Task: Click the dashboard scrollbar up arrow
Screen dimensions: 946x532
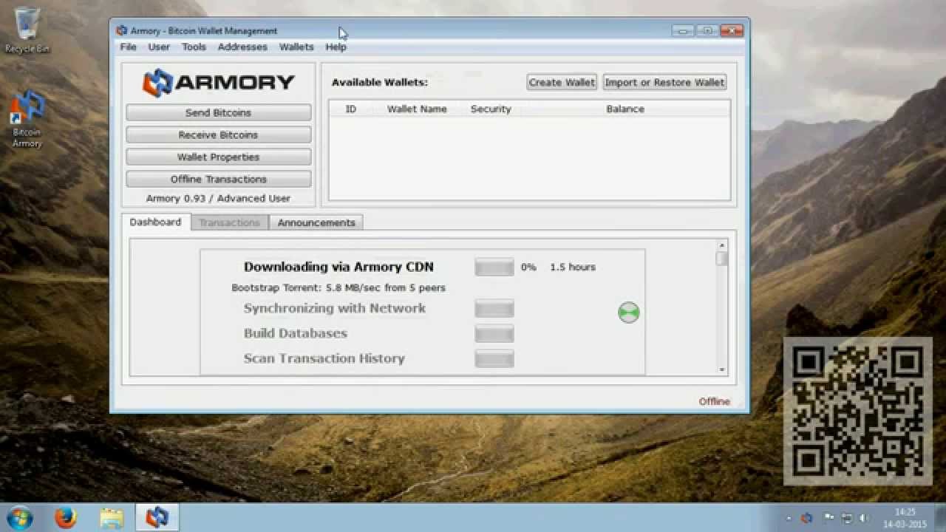Action: point(722,245)
